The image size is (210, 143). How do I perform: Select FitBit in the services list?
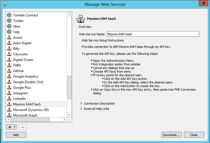pyautogui.click(x=17, y=65)
